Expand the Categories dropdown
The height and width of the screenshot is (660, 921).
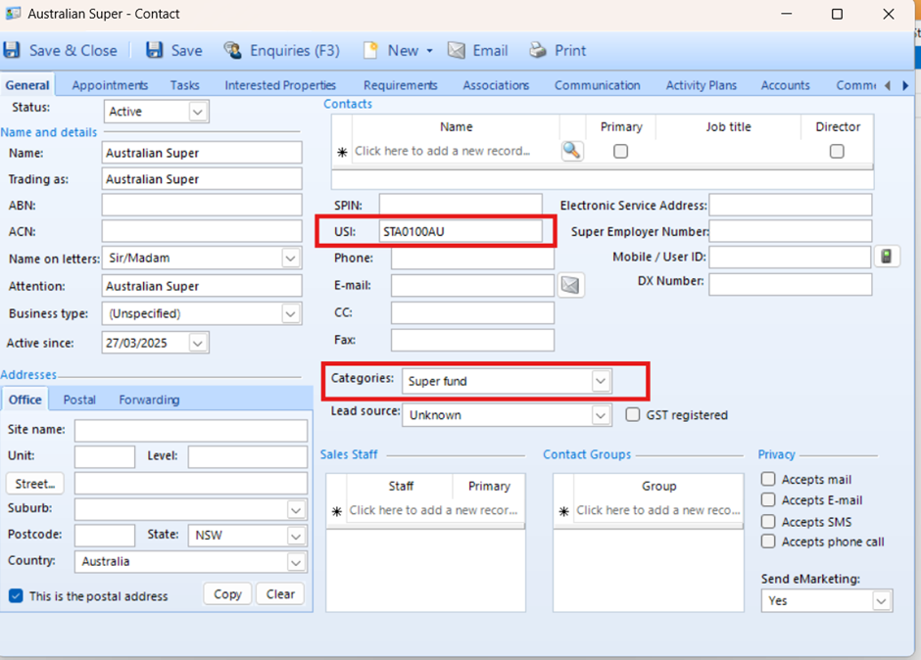(x=600, y=381)
